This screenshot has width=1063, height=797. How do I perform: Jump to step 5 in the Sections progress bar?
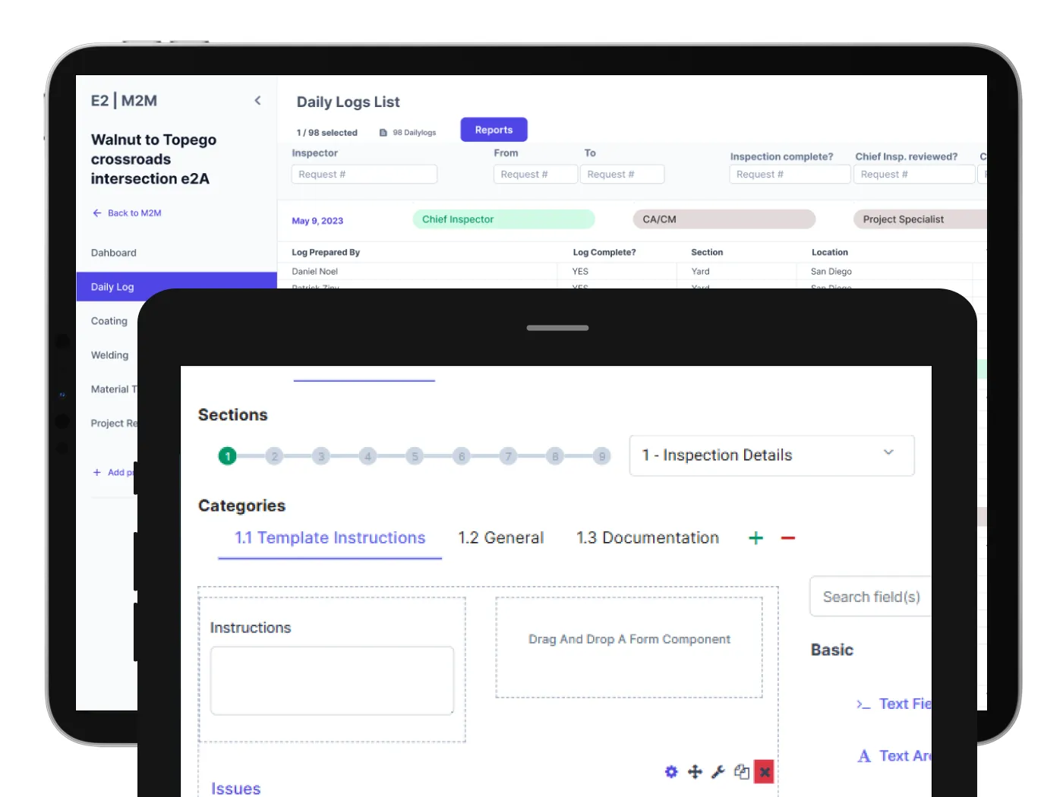(415, 455)
